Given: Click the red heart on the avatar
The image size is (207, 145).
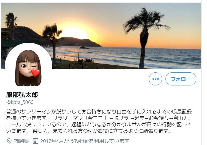Looking at the screenshot, I should tap(35, 73).
